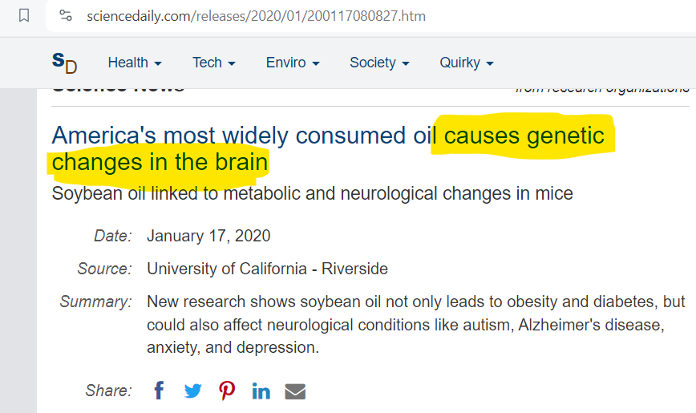Click the subtitle about soybean oil in mice
This screenshot has height=413, width=696.
[x=312, y=193]
